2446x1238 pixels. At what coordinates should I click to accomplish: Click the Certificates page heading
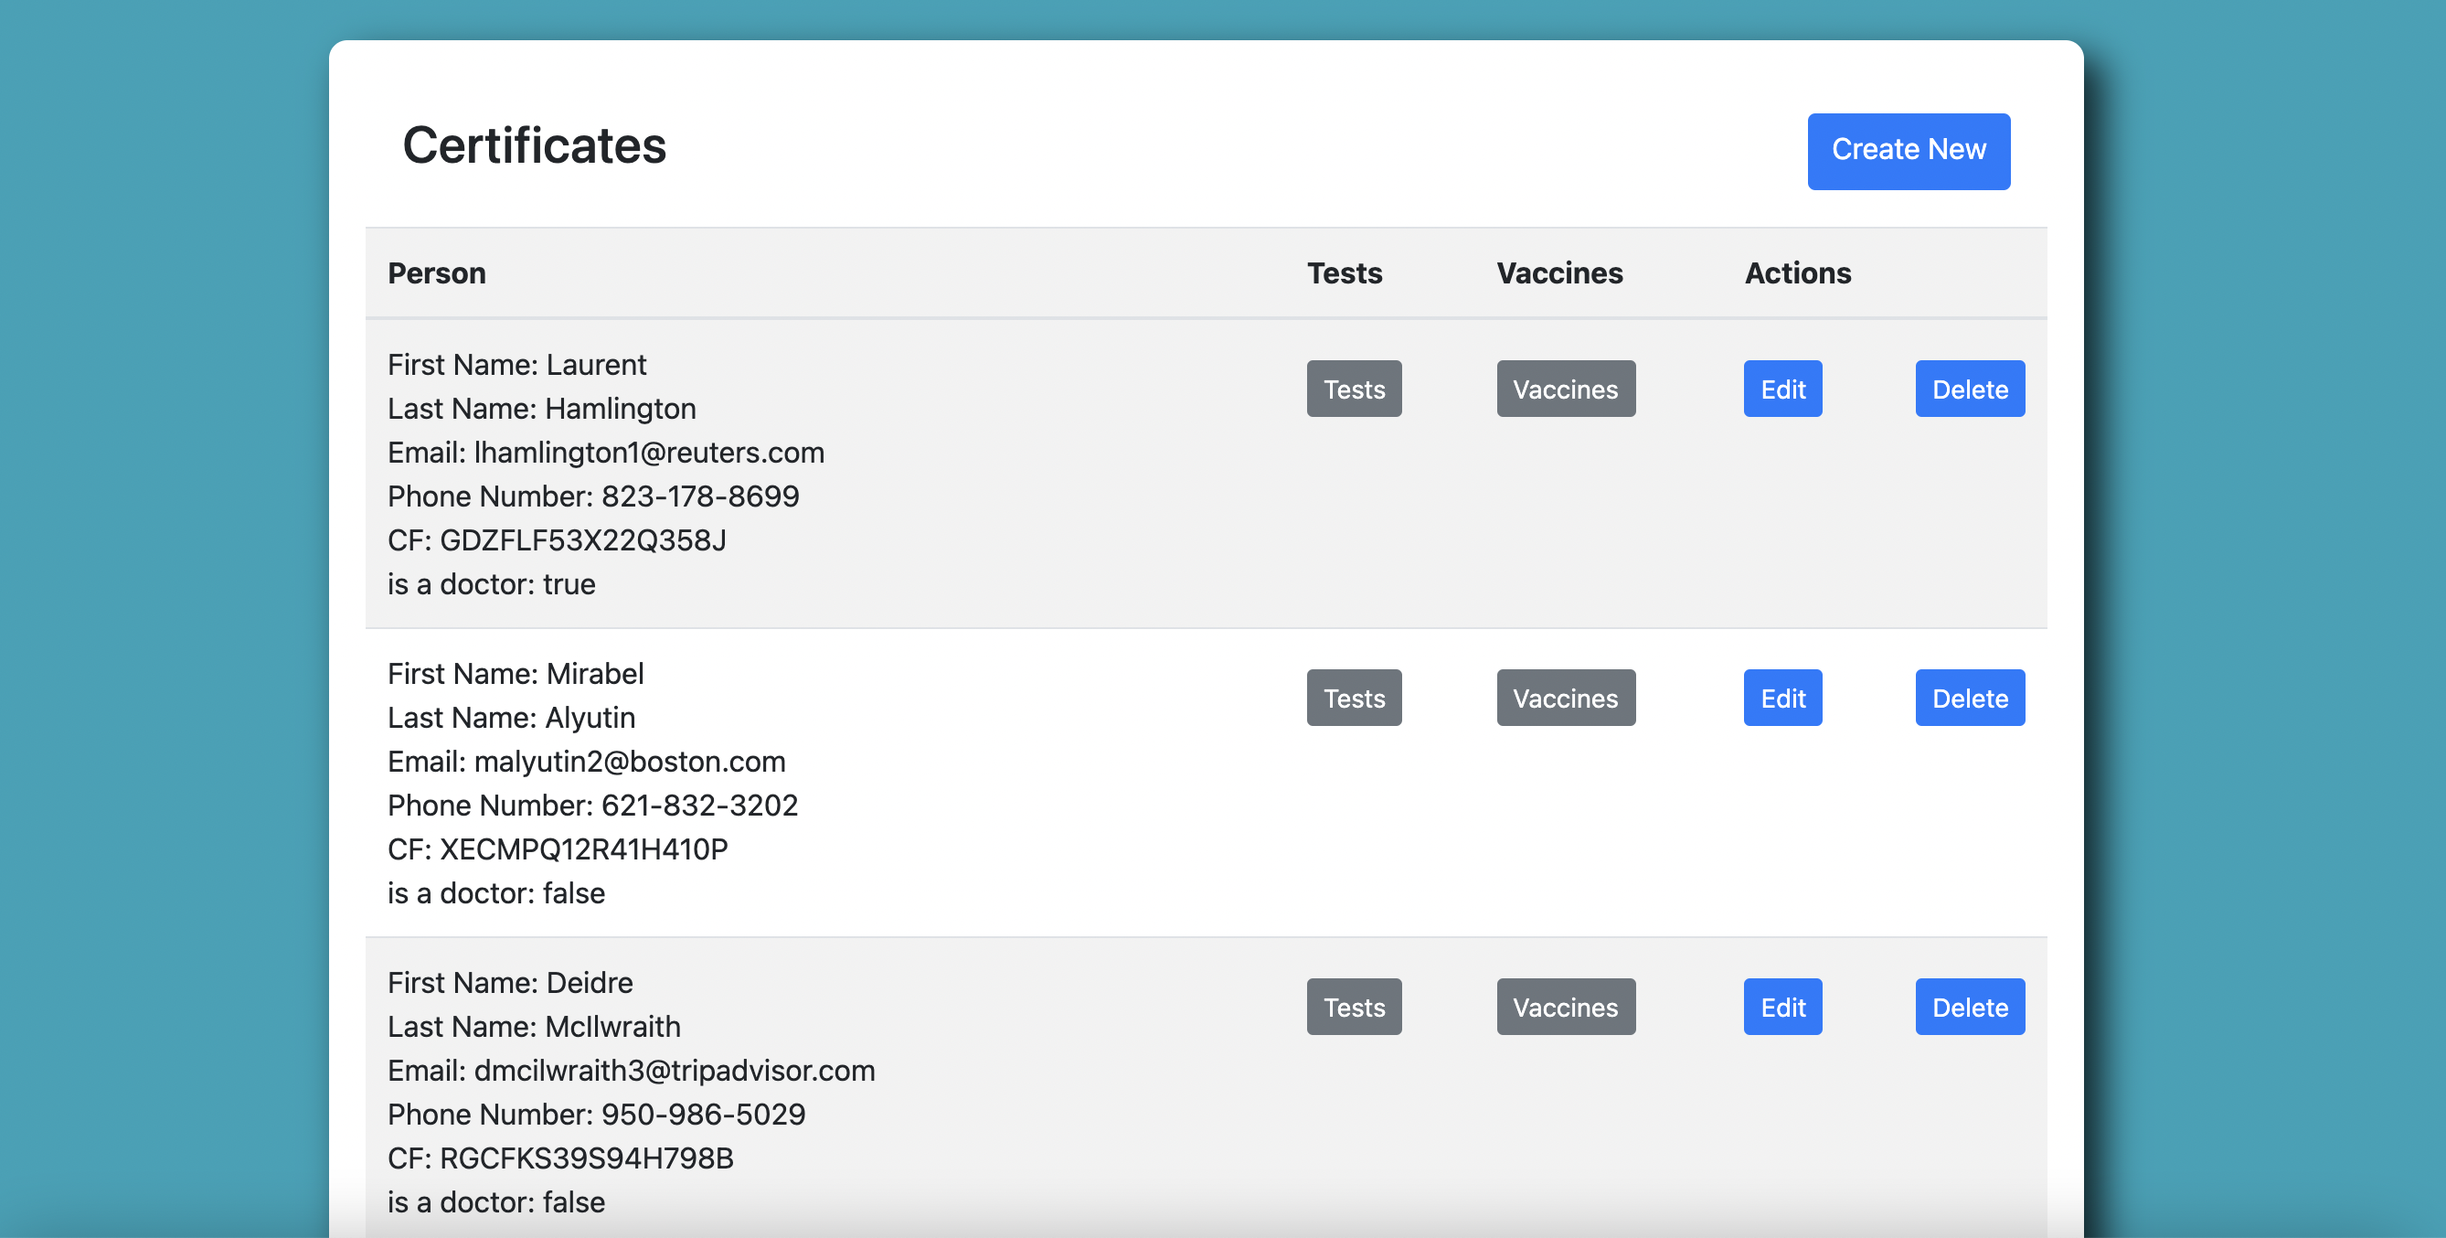pos(534,145)
